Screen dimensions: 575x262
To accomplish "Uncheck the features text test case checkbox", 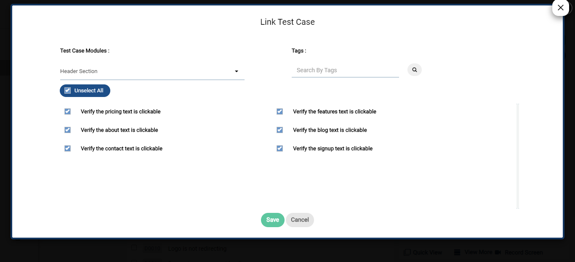I will pyautogui.click(x=280, y=111).
